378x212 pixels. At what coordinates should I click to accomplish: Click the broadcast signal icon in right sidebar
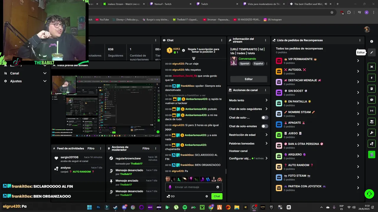click(x=372, y=111)
